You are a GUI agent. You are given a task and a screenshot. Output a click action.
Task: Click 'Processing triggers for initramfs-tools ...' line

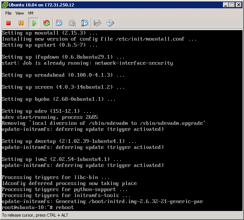pos(66,196)
